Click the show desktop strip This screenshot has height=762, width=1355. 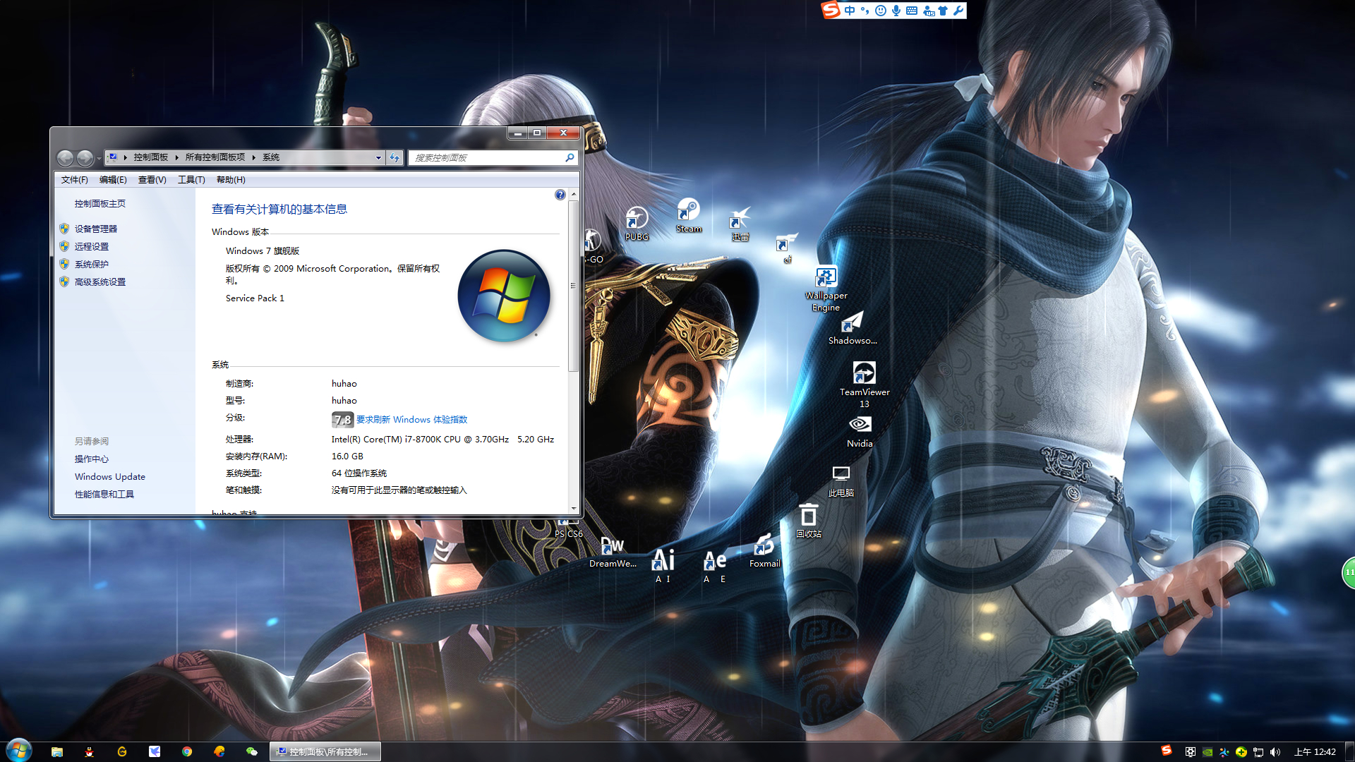1349,752
